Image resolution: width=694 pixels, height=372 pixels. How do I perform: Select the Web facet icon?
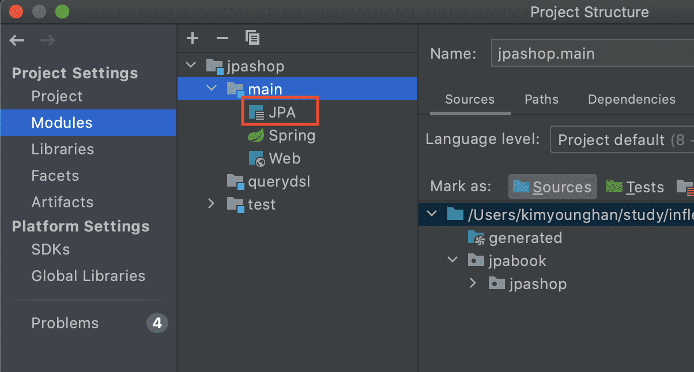pos(257,158)
